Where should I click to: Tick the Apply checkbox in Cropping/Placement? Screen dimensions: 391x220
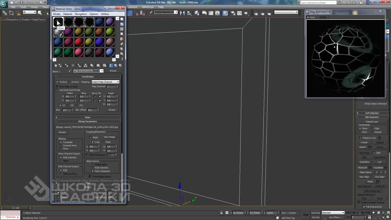(x=90, y=137)
